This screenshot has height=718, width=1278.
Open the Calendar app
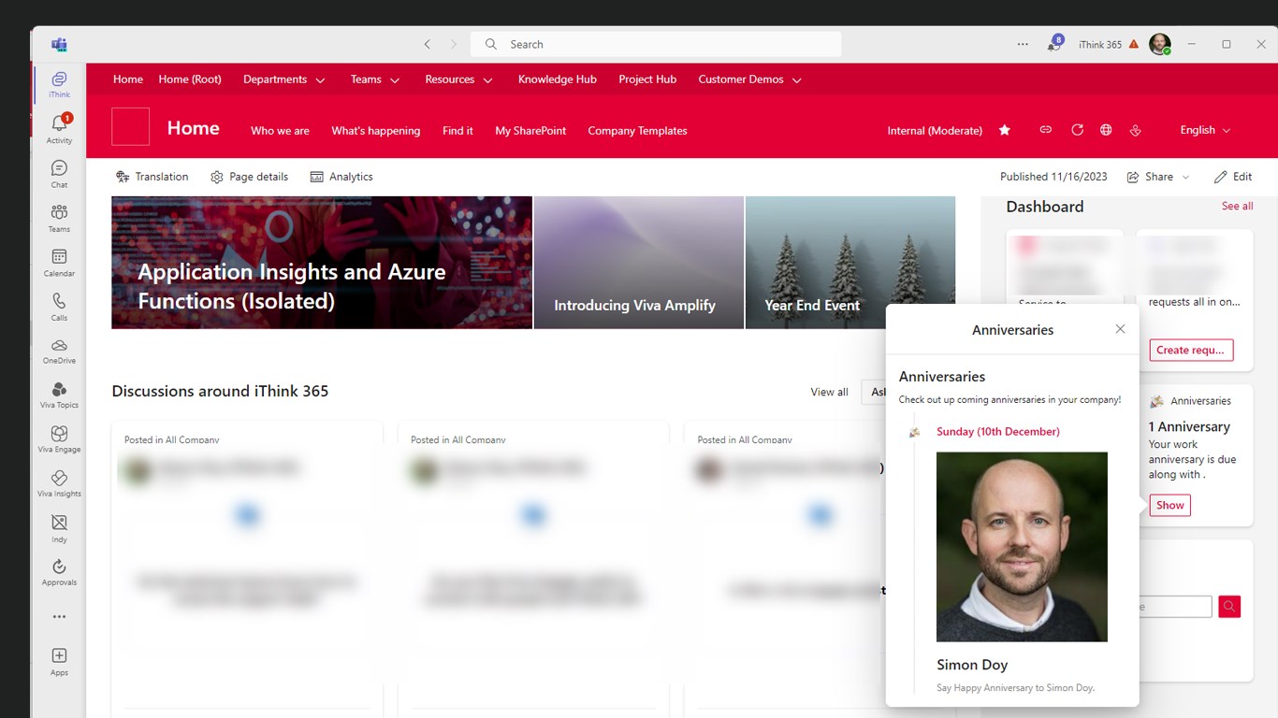click(59, 262)
